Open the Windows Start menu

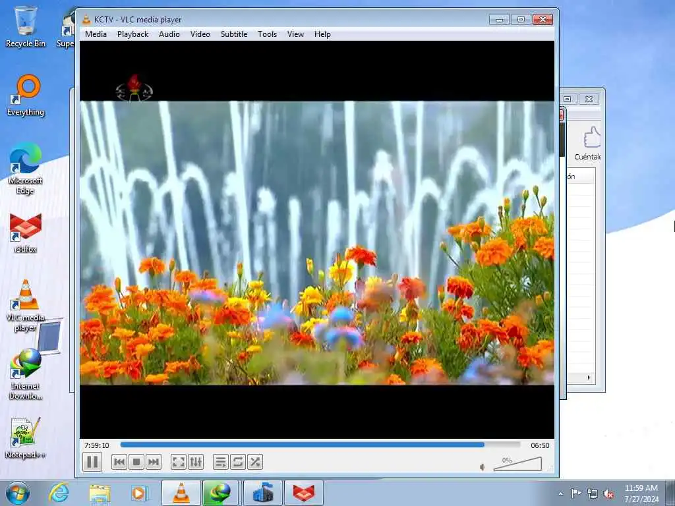coord(18,493)
